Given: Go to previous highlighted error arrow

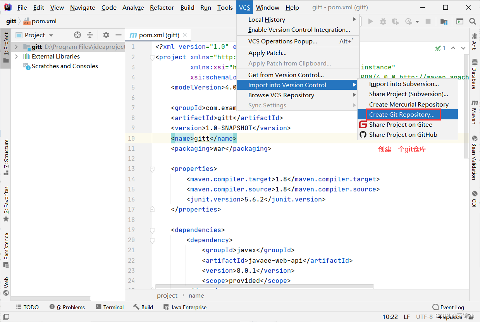Looking at the screenshot, I should tap(454, 48).
